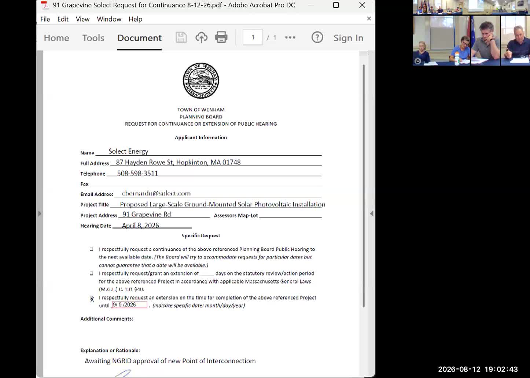Screen dimensions: 530x378
Task: Select the Document tab
Action: point(139,38)
